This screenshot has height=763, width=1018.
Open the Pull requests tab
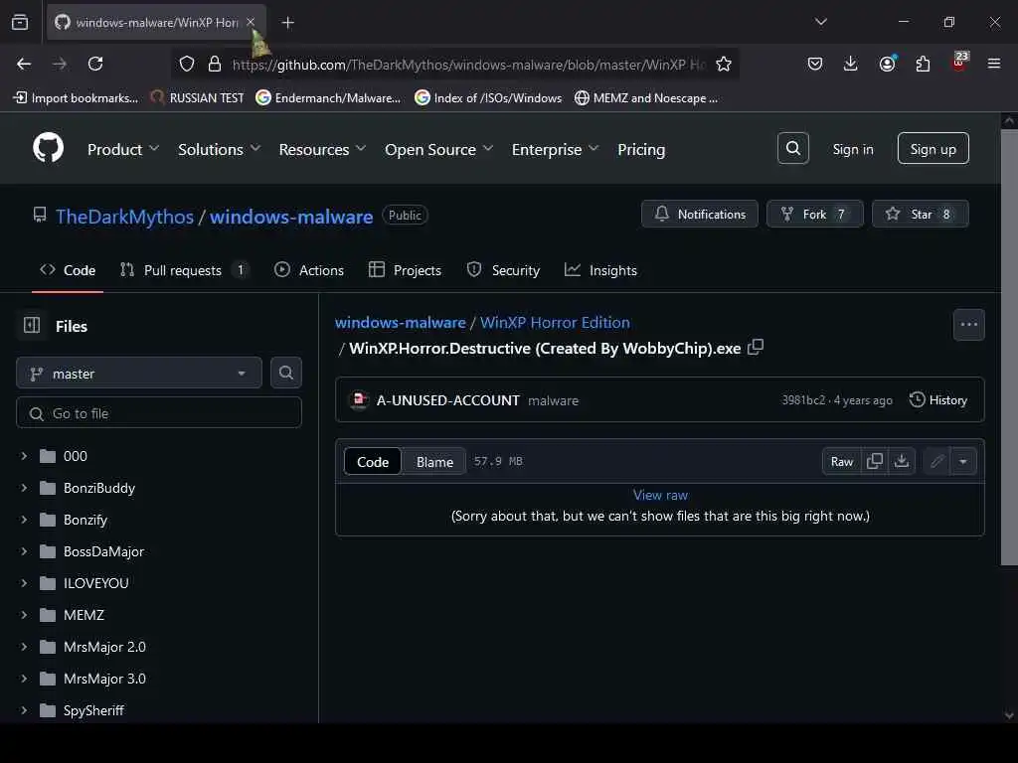[x=183, y=270]
